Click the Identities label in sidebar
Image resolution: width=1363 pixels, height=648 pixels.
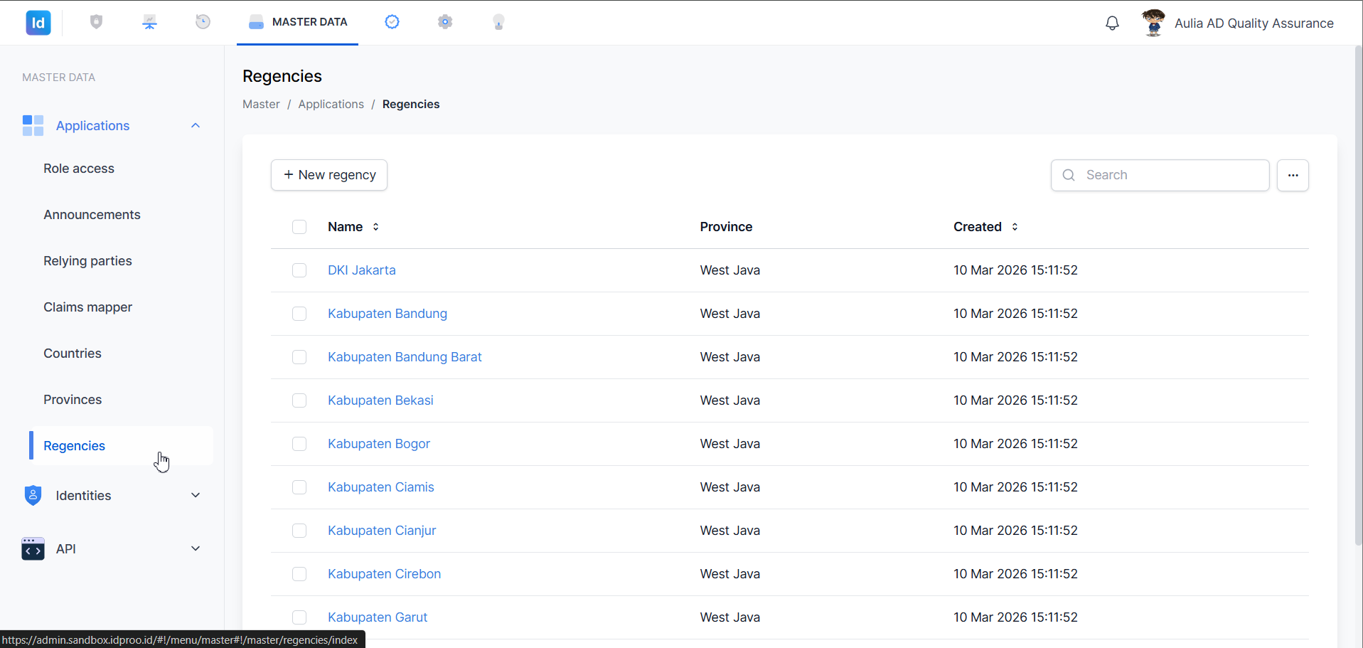pos(83,496)
